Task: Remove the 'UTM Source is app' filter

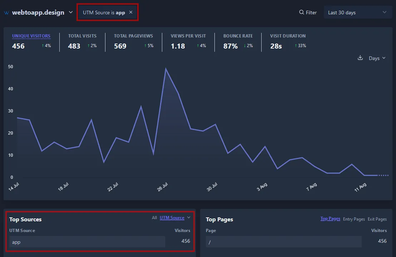Action: 131,12
